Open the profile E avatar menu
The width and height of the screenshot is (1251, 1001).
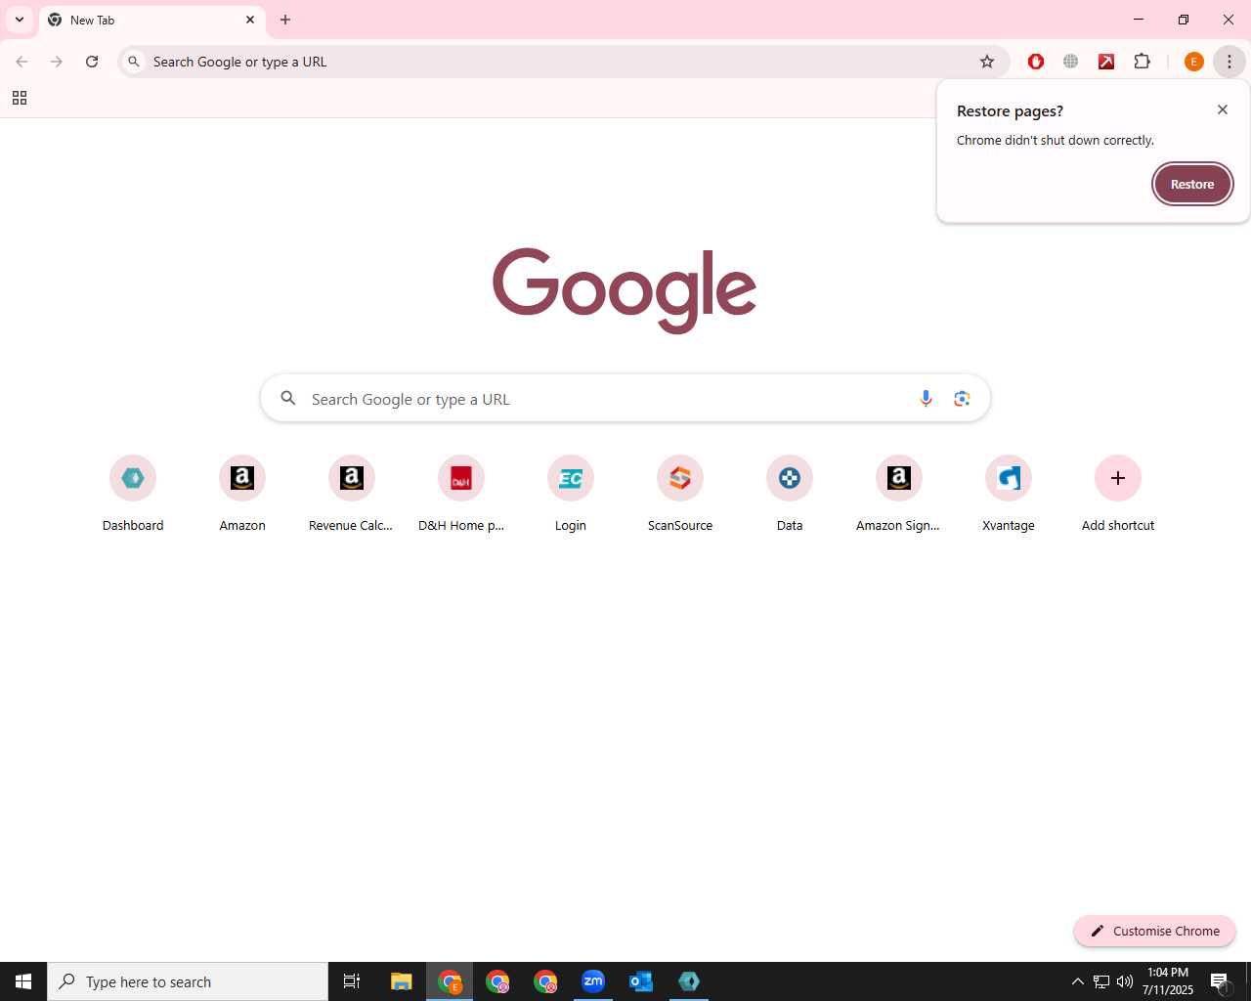(x=1193, y=62)
